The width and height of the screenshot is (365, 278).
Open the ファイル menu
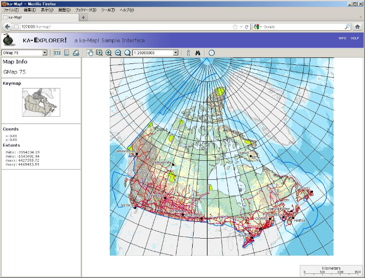click(x=11, y=10)
